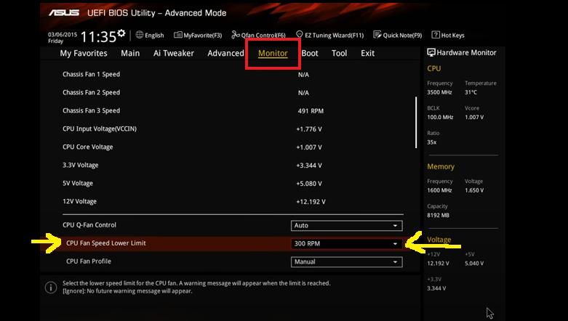Click the 5.040 V reading in Hardware Monitor
Viewport: 568px width, 321px height.
click(x=474, y=264)
